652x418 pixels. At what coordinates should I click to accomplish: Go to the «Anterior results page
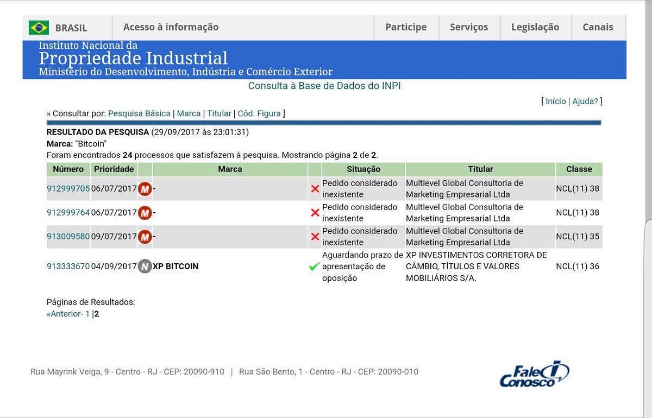65,314
